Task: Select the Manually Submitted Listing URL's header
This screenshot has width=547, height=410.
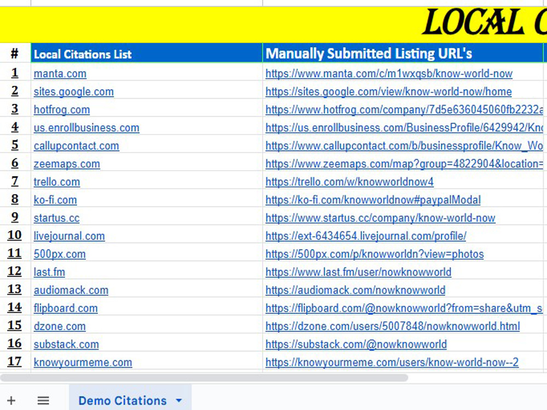Action: (x=403, y=53)
